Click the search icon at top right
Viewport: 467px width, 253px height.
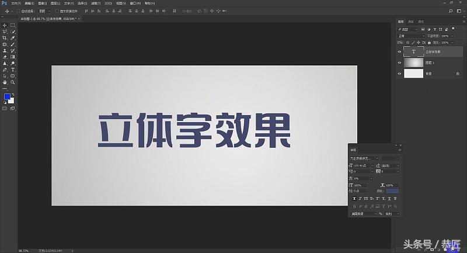coord(451,11)
